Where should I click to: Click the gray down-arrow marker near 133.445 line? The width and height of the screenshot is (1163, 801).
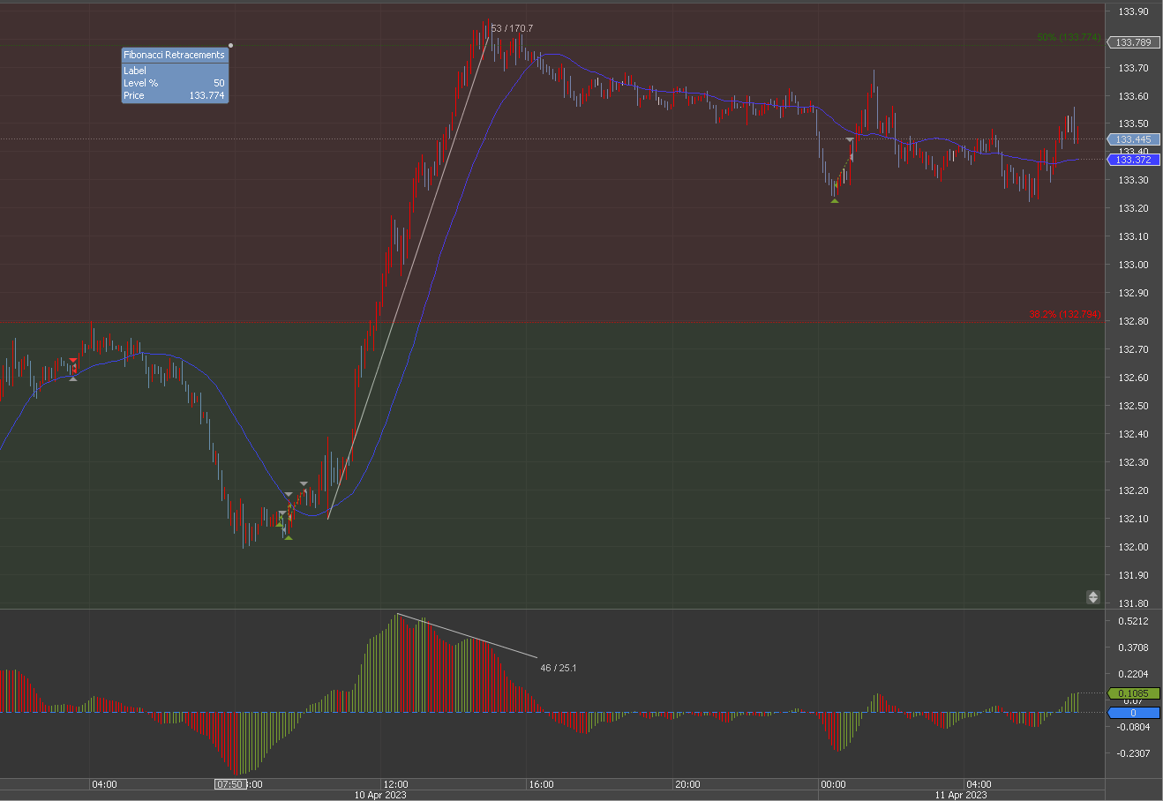851,140
